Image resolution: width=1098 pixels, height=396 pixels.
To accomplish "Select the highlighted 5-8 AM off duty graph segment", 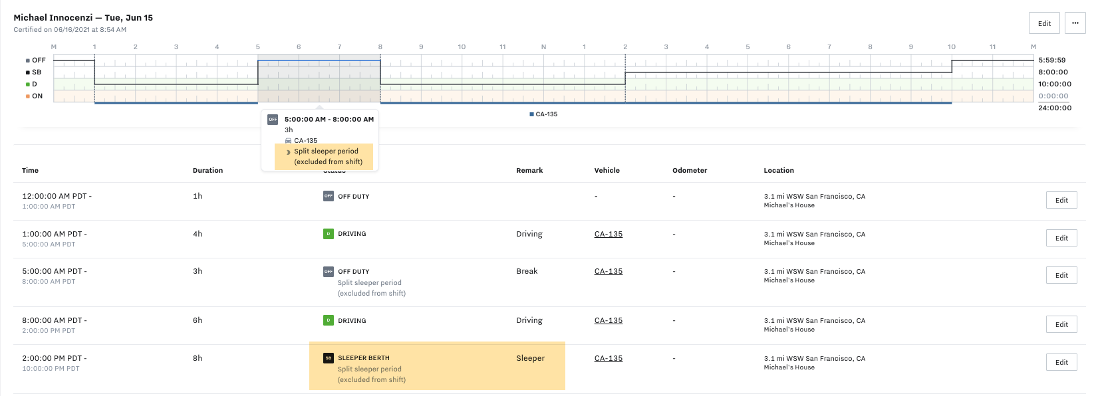I will [x=319, y=61].
